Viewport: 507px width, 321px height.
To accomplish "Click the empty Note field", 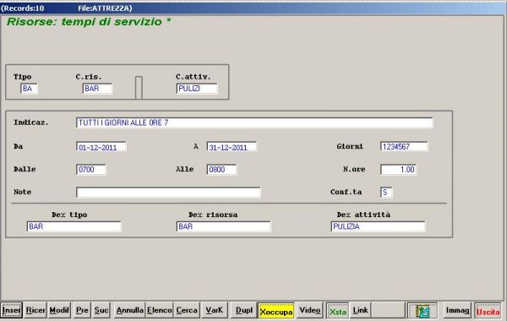I will click(168, 193).
